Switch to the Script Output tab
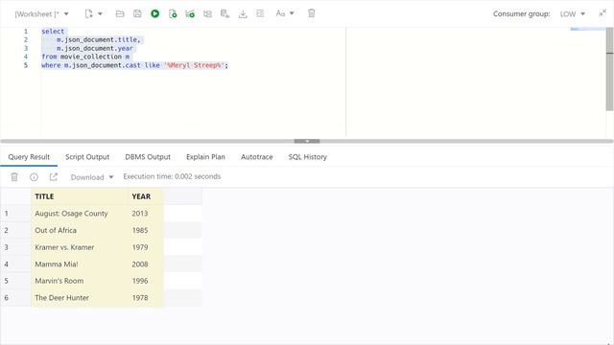This screenshot has width=614, height=345. (87, 157)
